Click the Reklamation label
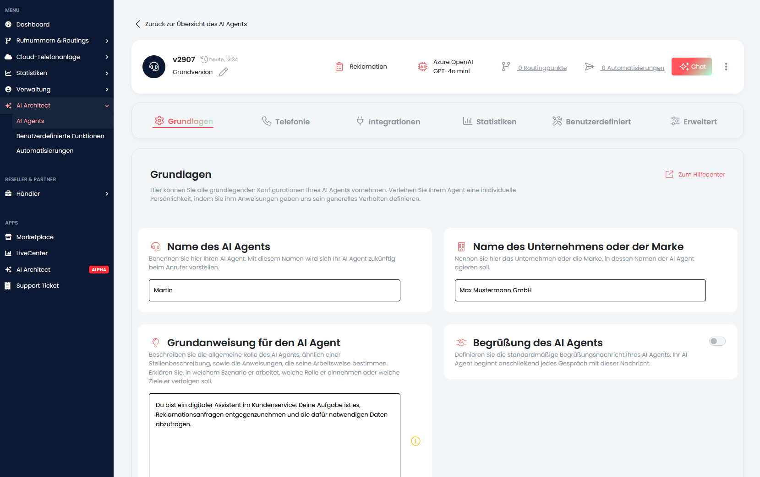760x477 pixels. point(368,67)
